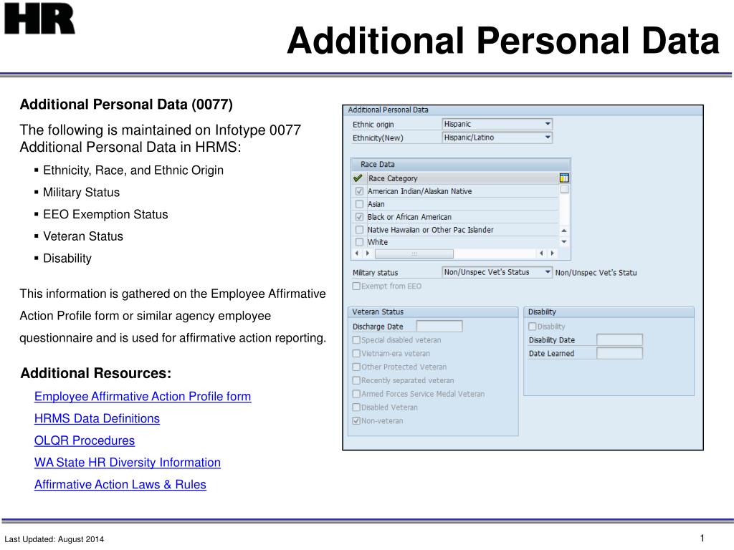The width and height of the screenshot is (734, 550).
Task: Check Armed Forces Service Medal Veteran
Action: 356,395
